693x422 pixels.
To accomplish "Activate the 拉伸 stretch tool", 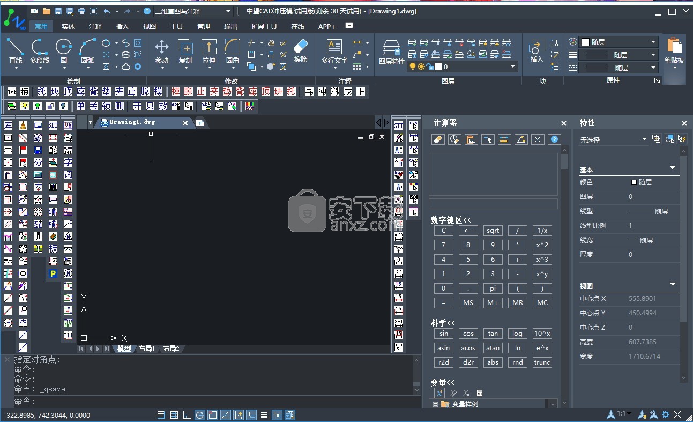I will [x=209, y=51].
